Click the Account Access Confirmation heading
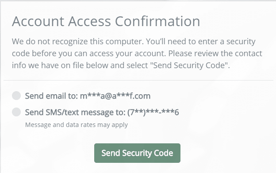 (x=106, y=21)
